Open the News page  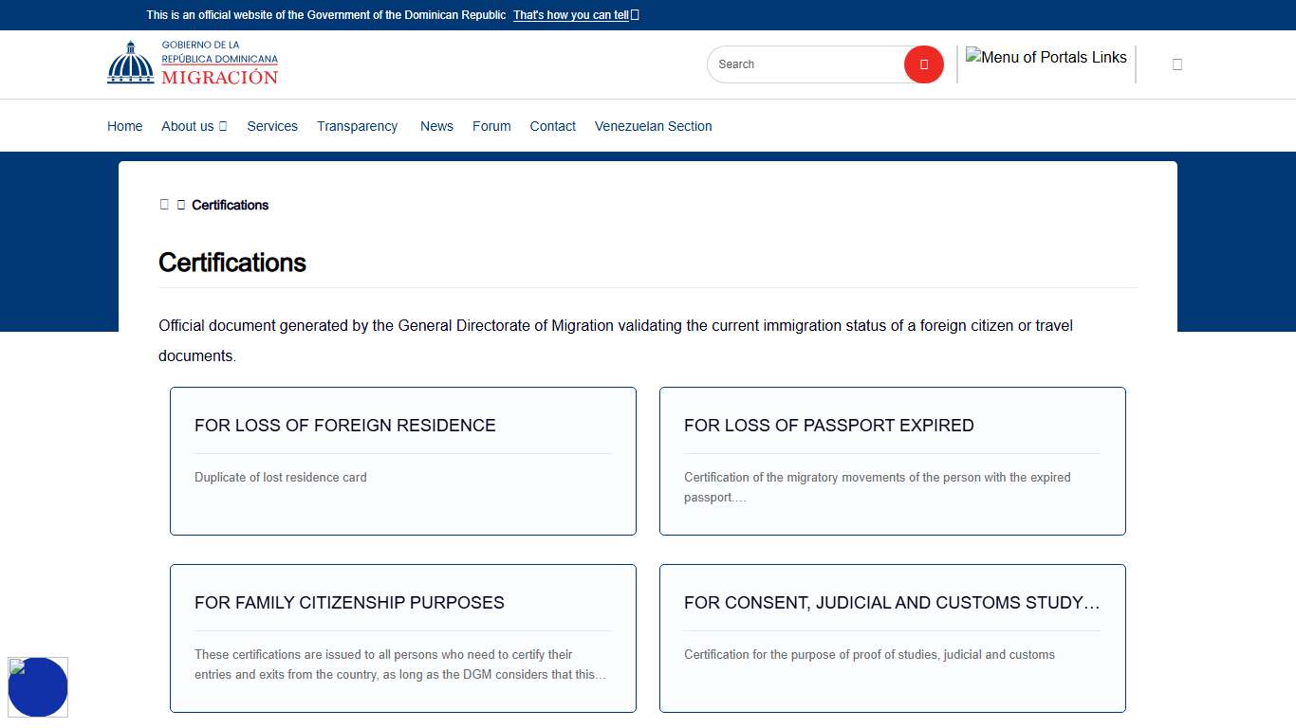[x=436, y=126]
